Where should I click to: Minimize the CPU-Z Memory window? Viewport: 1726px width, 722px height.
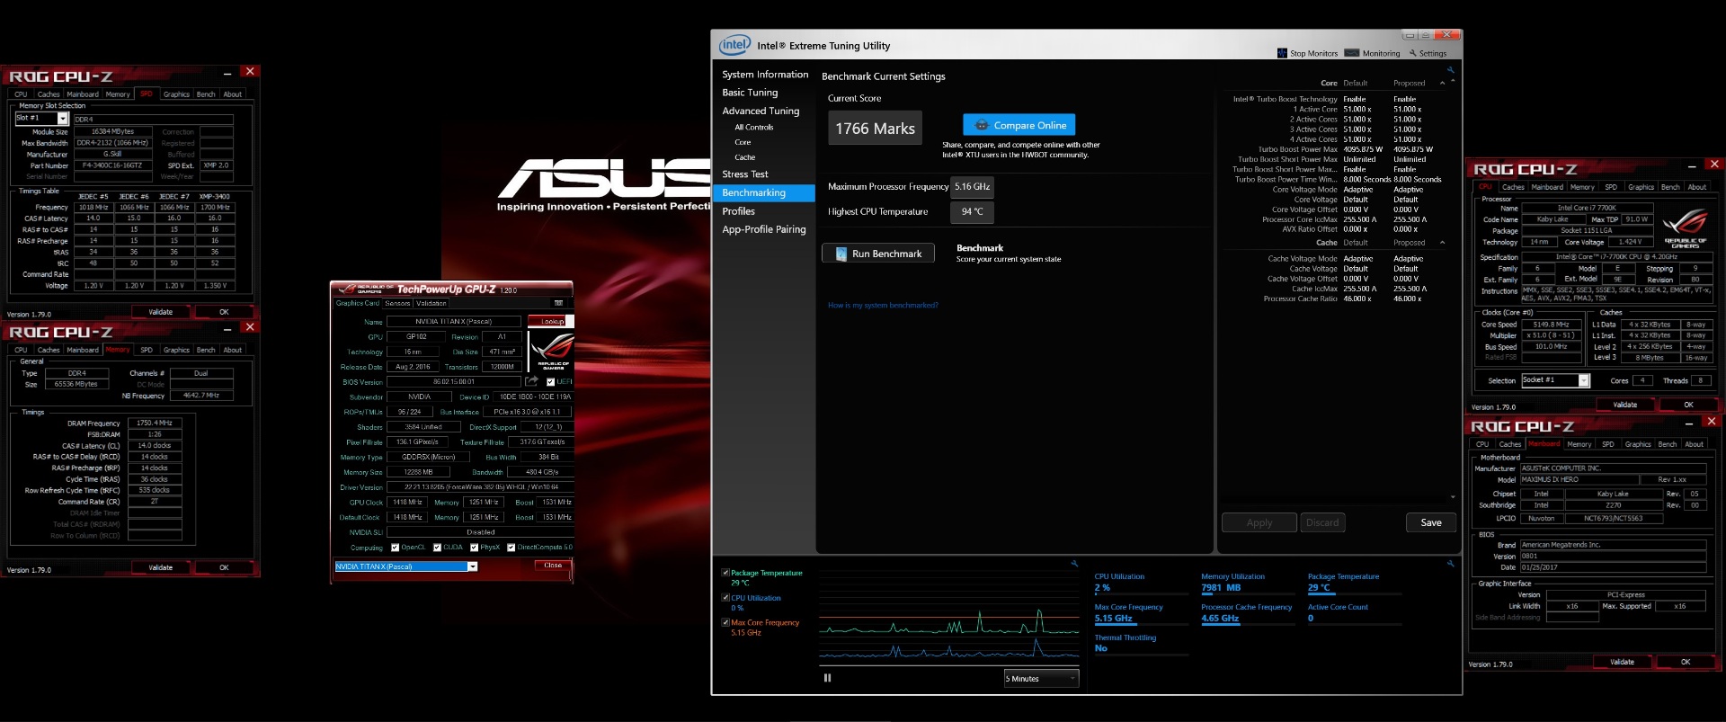pos(227,328)
